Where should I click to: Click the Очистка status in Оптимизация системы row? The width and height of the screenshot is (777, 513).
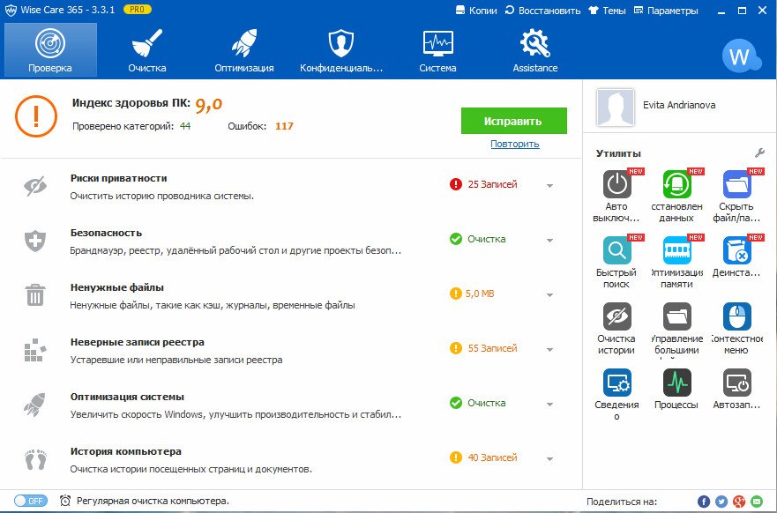point(477,403)
